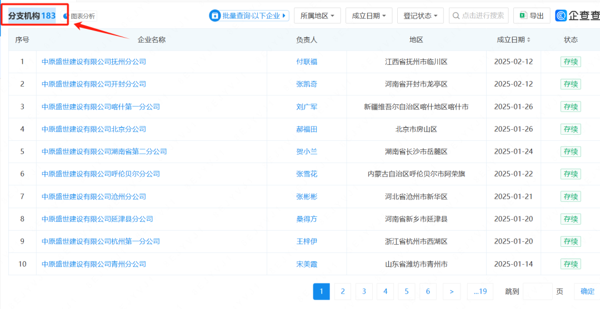Click person link 张凯奇
This screenshot has height=309, width=600.
307,84
